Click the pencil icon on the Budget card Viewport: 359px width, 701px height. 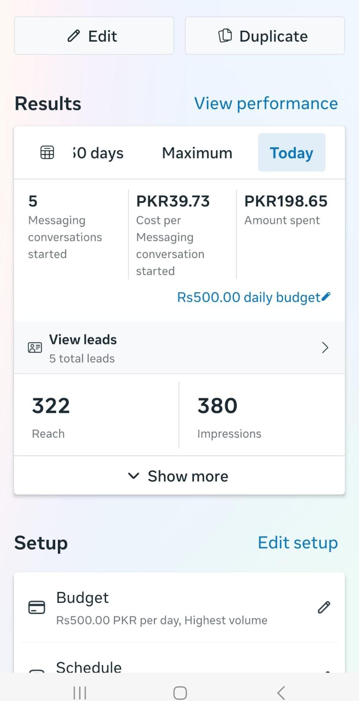coord(323,607)
